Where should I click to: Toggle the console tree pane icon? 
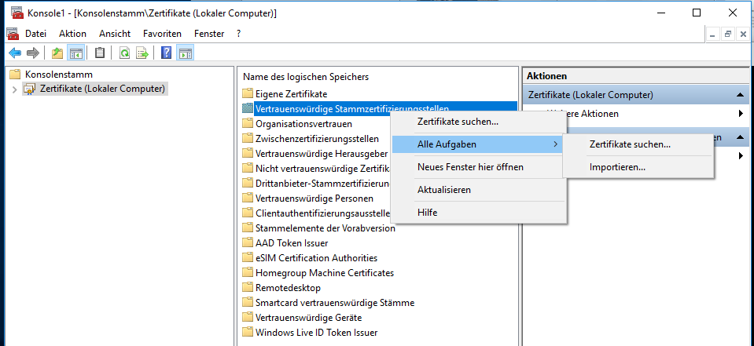point(76,53)
